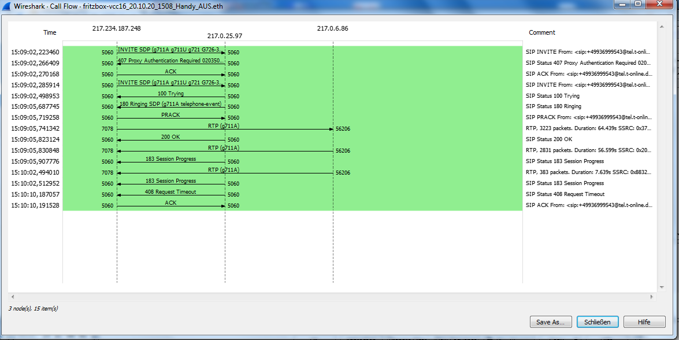Maximize the Call Flow window
Viewport: 679px width, 340px height.
[x=637, y=5]
